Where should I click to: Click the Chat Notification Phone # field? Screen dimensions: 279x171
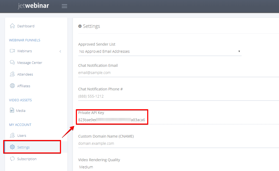(x=178, y=96)
